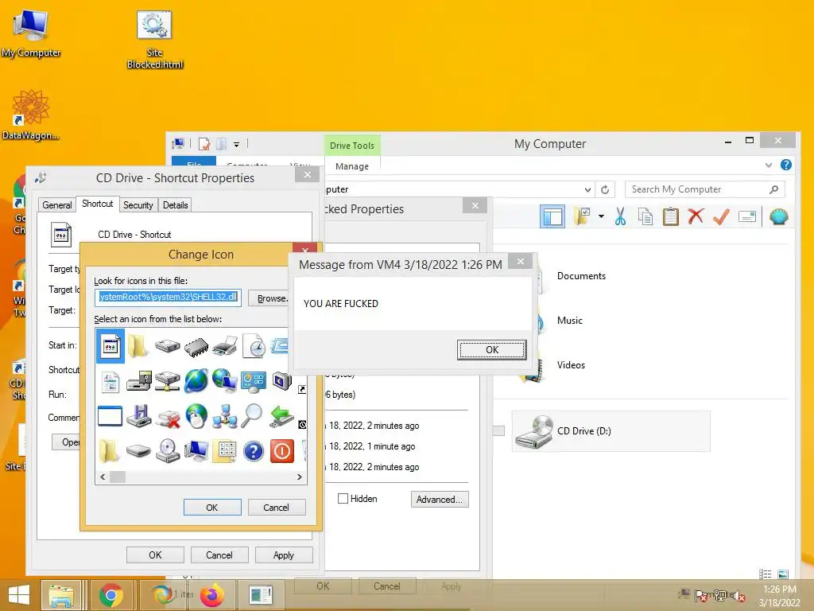Viewport: 814px width, 611px height.
Task: Click the Copy icon in My Computer toolbar
Action: 645,216
